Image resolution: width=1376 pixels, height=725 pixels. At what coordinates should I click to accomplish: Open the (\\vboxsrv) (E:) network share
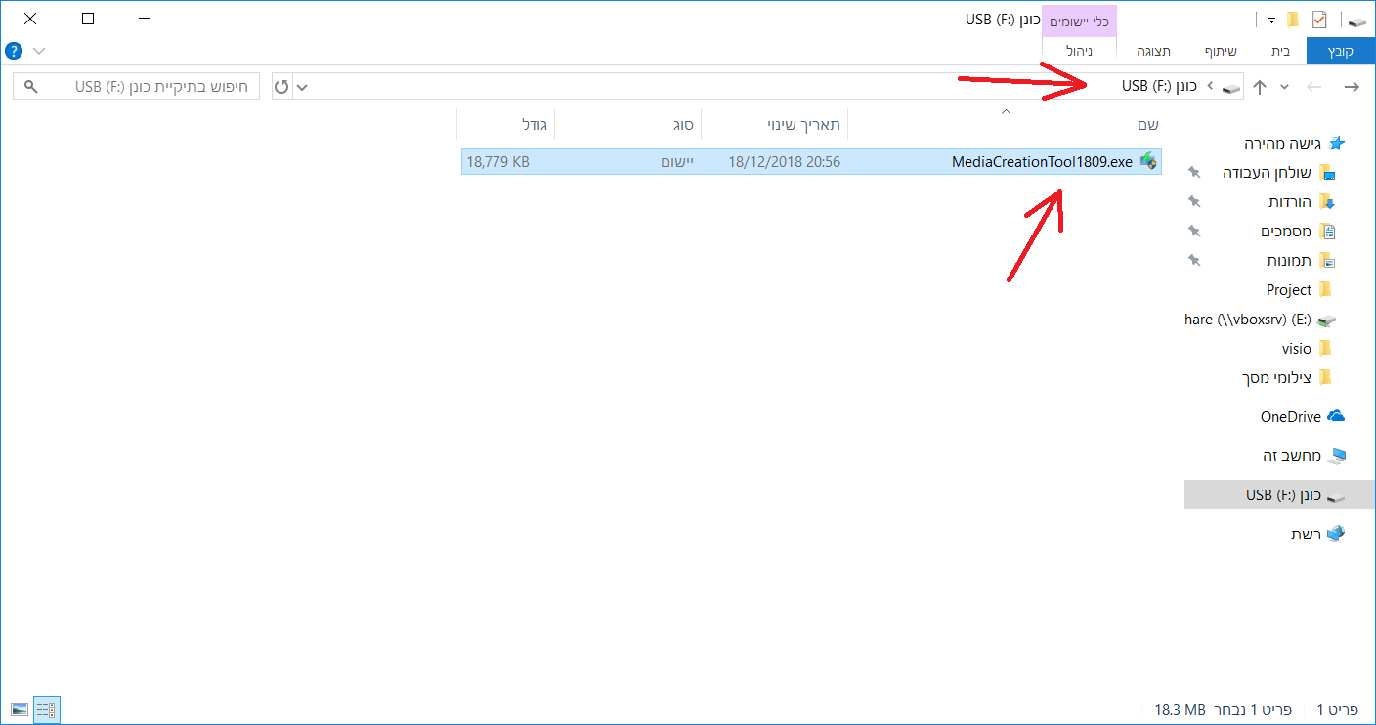(1247, 320)
